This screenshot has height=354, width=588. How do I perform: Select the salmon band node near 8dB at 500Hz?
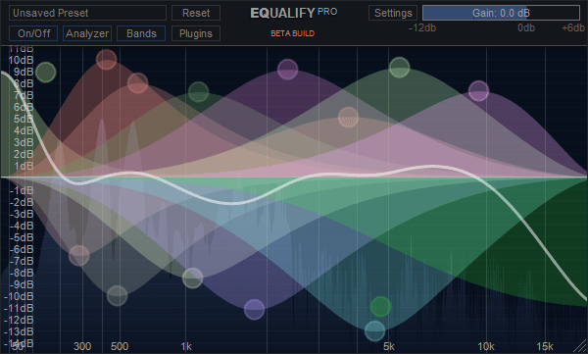137,83
